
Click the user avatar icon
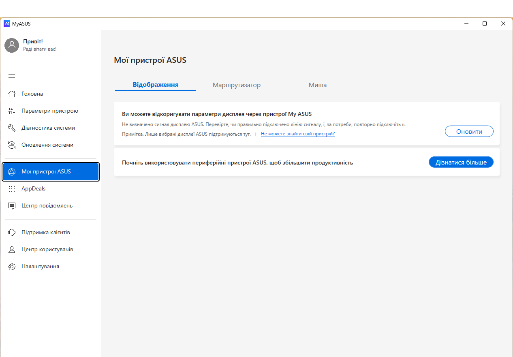pos(12,45)
